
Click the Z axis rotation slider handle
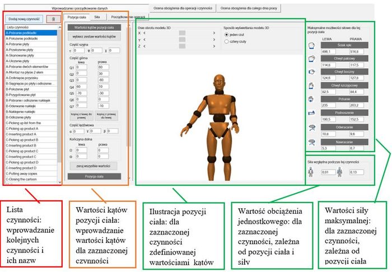181,46
